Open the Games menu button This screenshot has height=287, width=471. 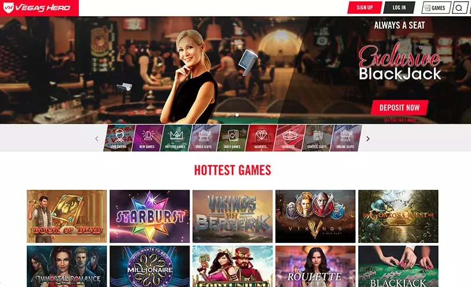click(x=436, y=8)
